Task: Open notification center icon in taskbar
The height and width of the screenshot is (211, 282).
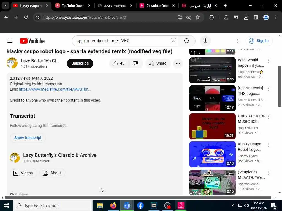Action: coord(273,206)
